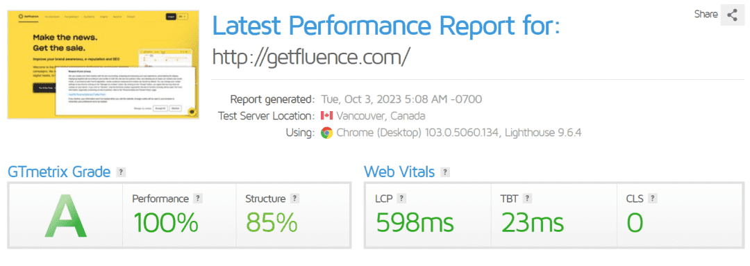
Task: Open Performance score help question mark
Action: [x=197, y=199]
